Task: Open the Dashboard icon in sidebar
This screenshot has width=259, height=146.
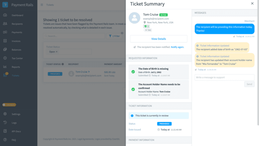Action: click(5, 15)
